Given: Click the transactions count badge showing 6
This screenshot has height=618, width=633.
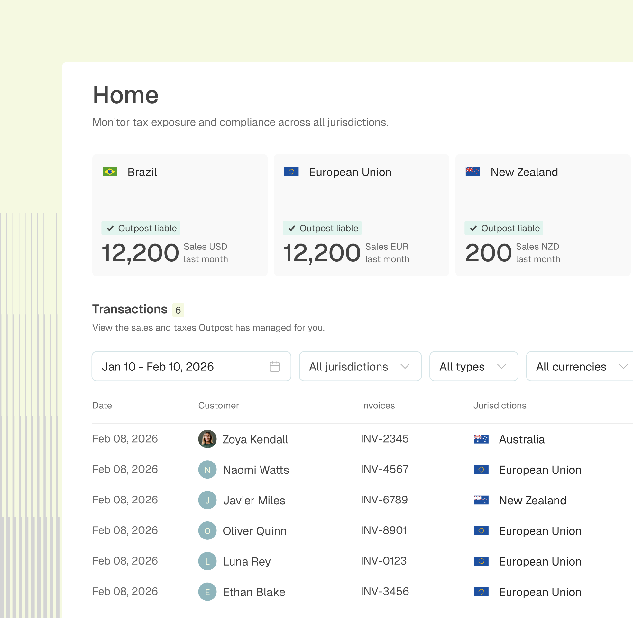Looking at the screenshot, I should (178, 310).
